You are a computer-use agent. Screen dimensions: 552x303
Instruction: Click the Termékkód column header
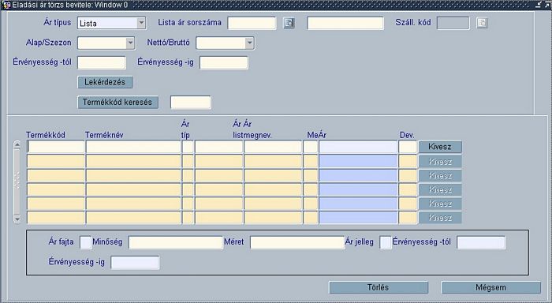tap(46, 135)
